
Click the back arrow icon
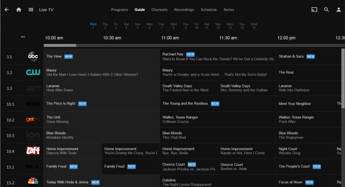click(x=7, y=10)
